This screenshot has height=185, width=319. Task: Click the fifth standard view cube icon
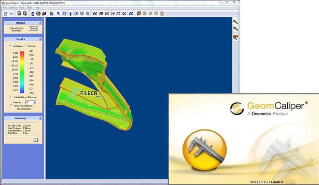[118, 14]
